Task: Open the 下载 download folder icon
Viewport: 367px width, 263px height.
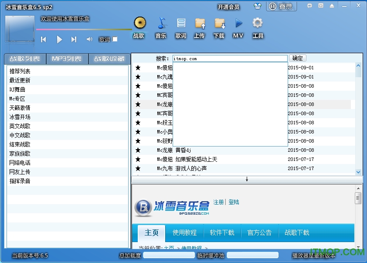Action: point(219,23)
